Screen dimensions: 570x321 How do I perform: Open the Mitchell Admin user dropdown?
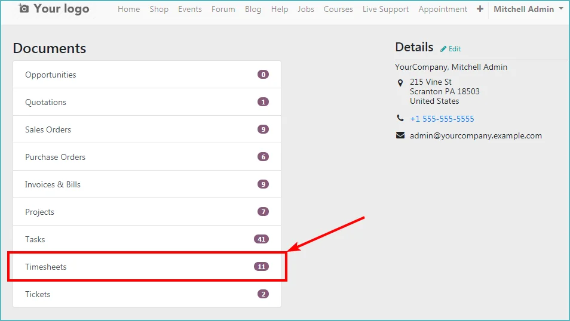point(528,9)
